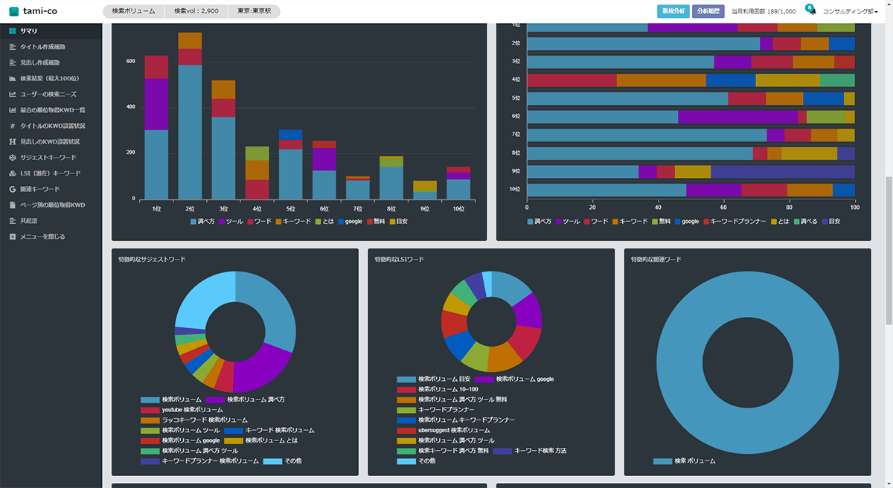
Task: Click the collapse icon beside メニューを閉じる
Action: [x=12, y=237]
